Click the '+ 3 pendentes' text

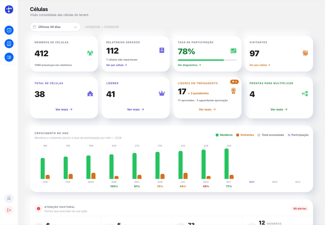tap(198, 93)
